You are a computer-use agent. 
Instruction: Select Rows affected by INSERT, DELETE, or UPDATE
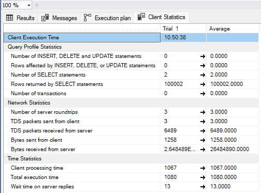131,65
